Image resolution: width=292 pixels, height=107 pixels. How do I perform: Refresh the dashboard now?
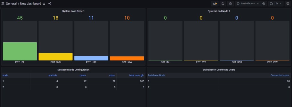pyautogui.click(x=271, y=3)
